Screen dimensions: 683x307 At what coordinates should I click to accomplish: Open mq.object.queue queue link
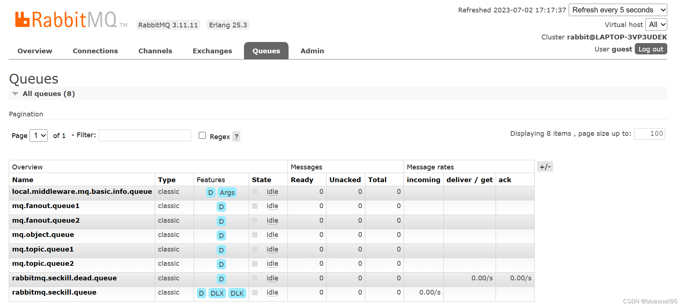tap(43, 235)
